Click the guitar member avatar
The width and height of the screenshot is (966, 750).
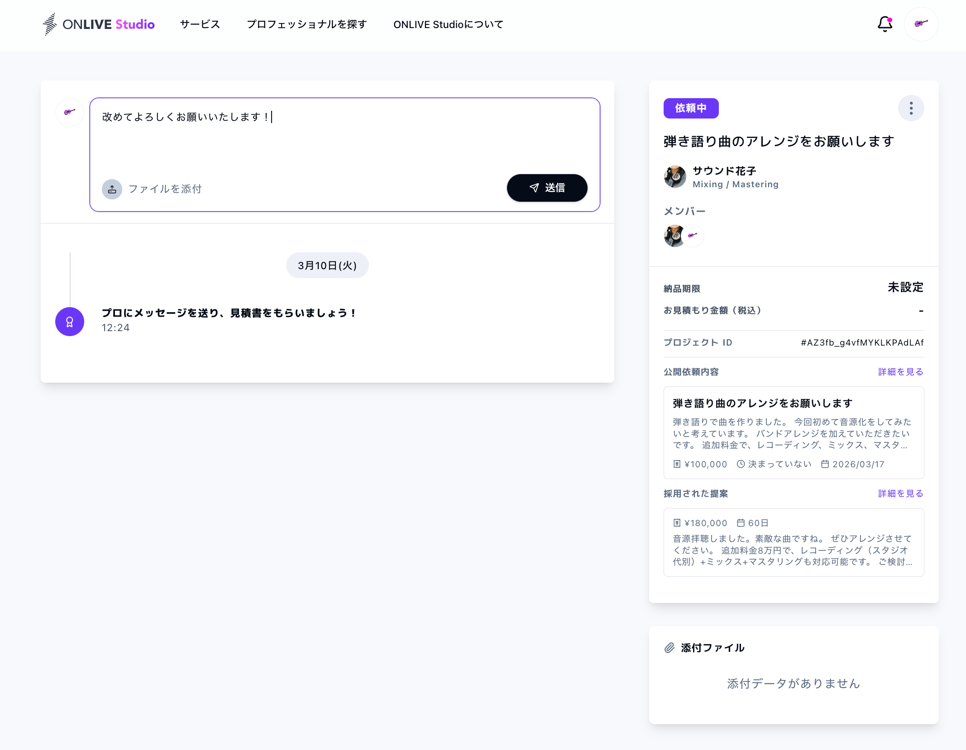[693, 236]
